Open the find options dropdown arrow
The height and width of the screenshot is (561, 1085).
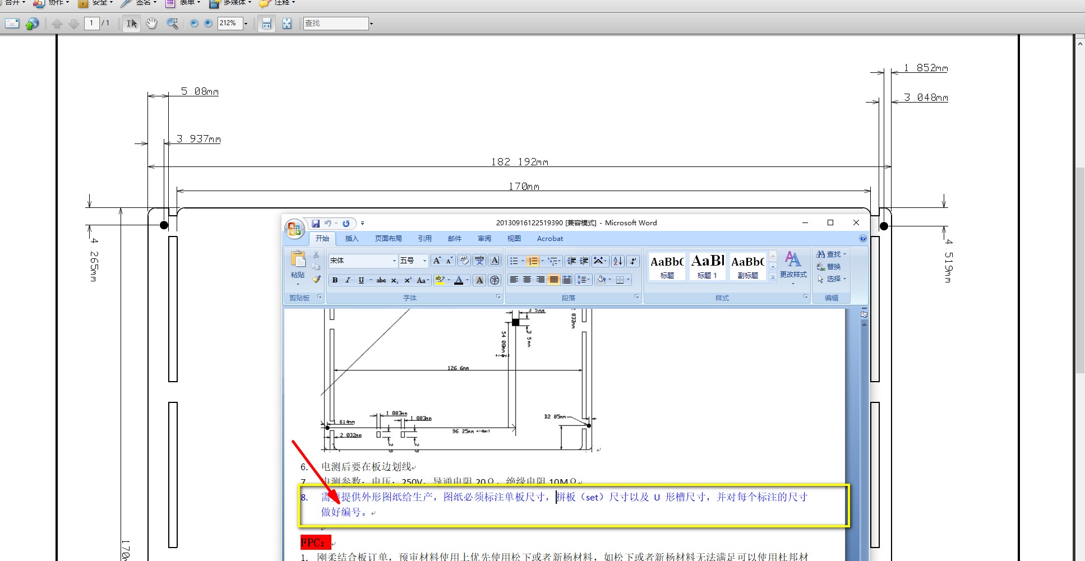371,24
